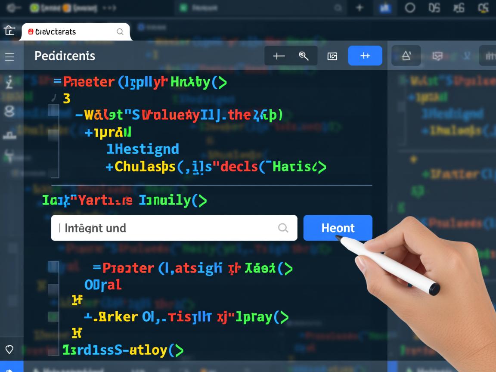Click the circle icon in top bar

410,8
